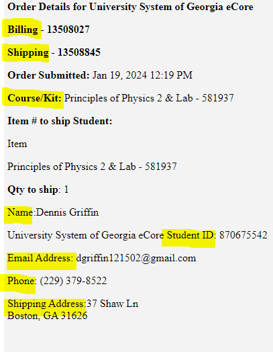Screen dimensions: 273x352
Task: Click billing number 13508027
Action: click(x=68, y=30)
